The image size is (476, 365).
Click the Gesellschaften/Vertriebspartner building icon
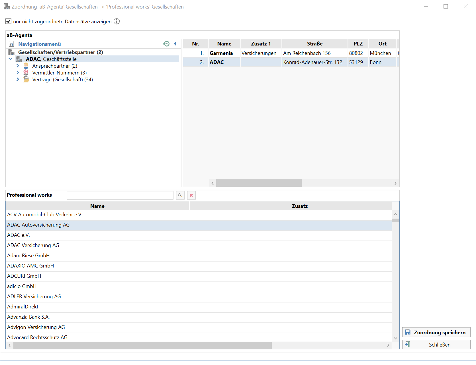(x=11, y=52)
